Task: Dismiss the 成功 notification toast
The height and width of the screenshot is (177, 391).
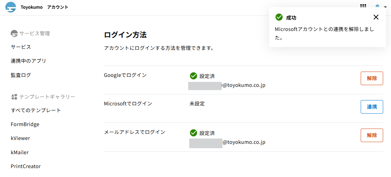Action: coord(376,17)
